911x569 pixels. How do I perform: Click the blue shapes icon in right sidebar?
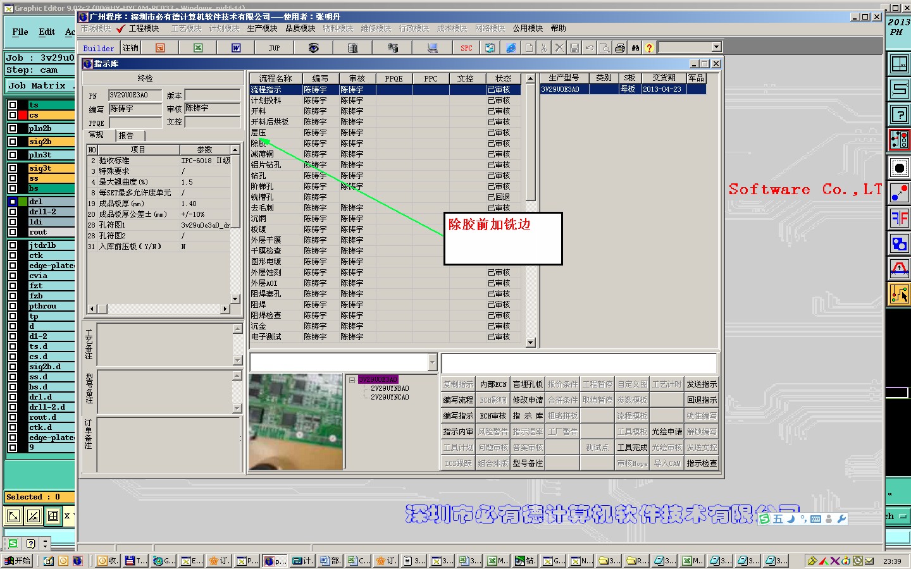point(899,243)
